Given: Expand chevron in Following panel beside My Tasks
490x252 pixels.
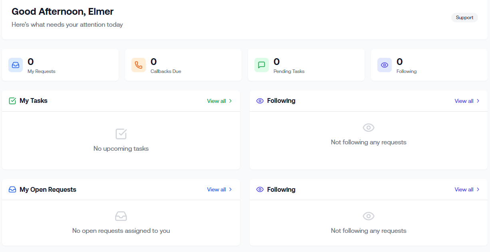Looking at the screenshot, I should point(478,101).
